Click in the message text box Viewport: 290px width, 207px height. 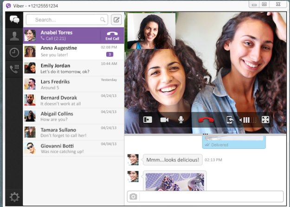212,196
